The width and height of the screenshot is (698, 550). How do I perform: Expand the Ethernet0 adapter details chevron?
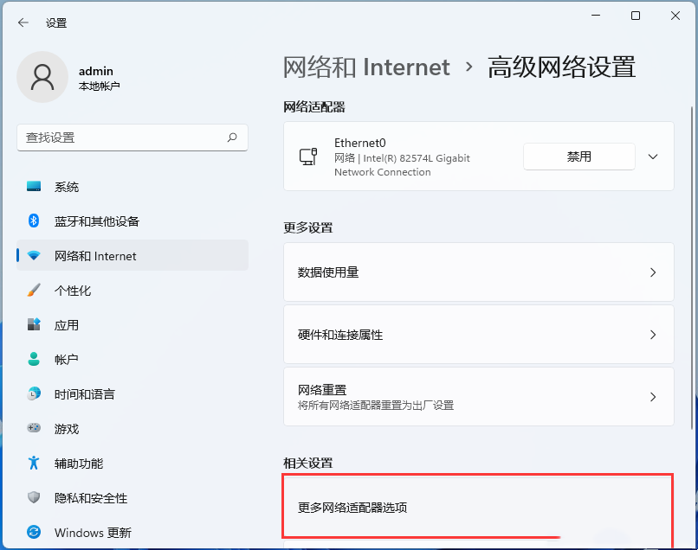[x=651, y=157]
